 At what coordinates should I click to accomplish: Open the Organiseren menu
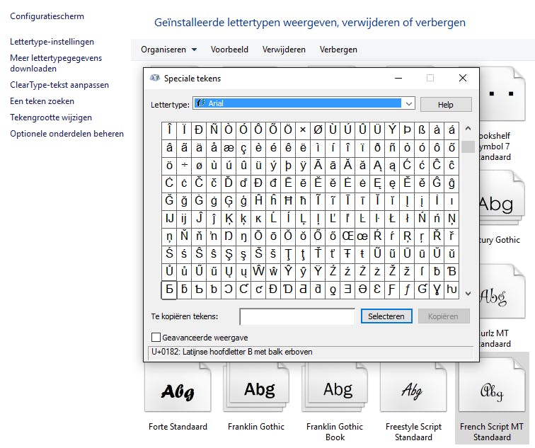168,50
